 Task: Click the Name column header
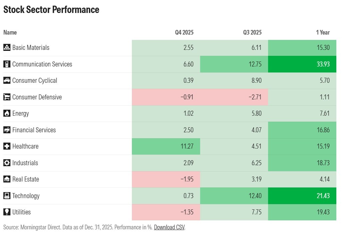coord(10,32)
